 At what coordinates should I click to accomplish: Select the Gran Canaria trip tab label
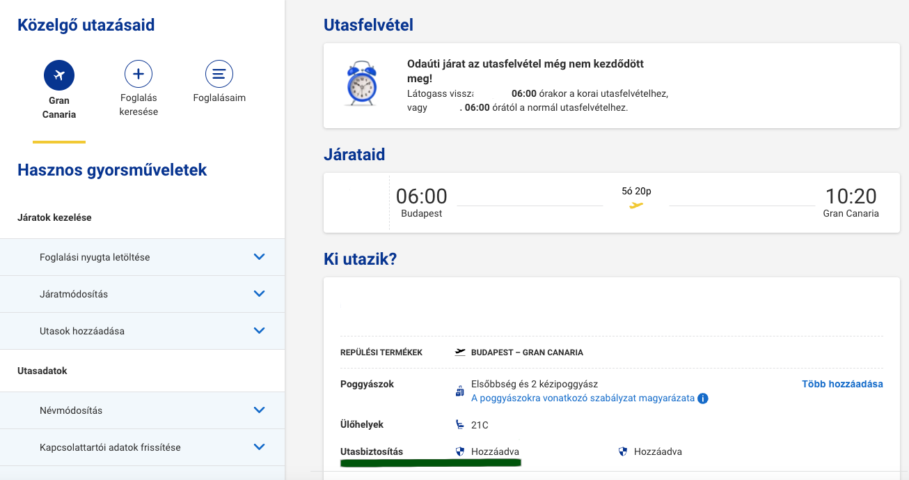(59, 107)
